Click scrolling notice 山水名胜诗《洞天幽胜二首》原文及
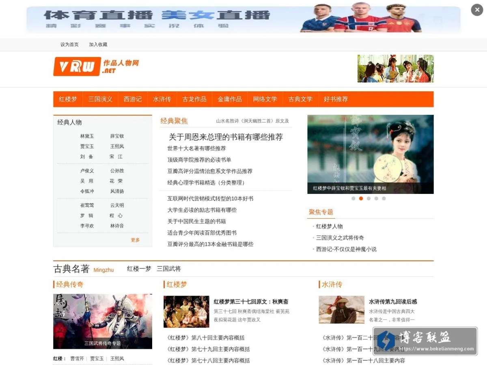The height and width of the screenshot is (365, 487). click(252, 121)
